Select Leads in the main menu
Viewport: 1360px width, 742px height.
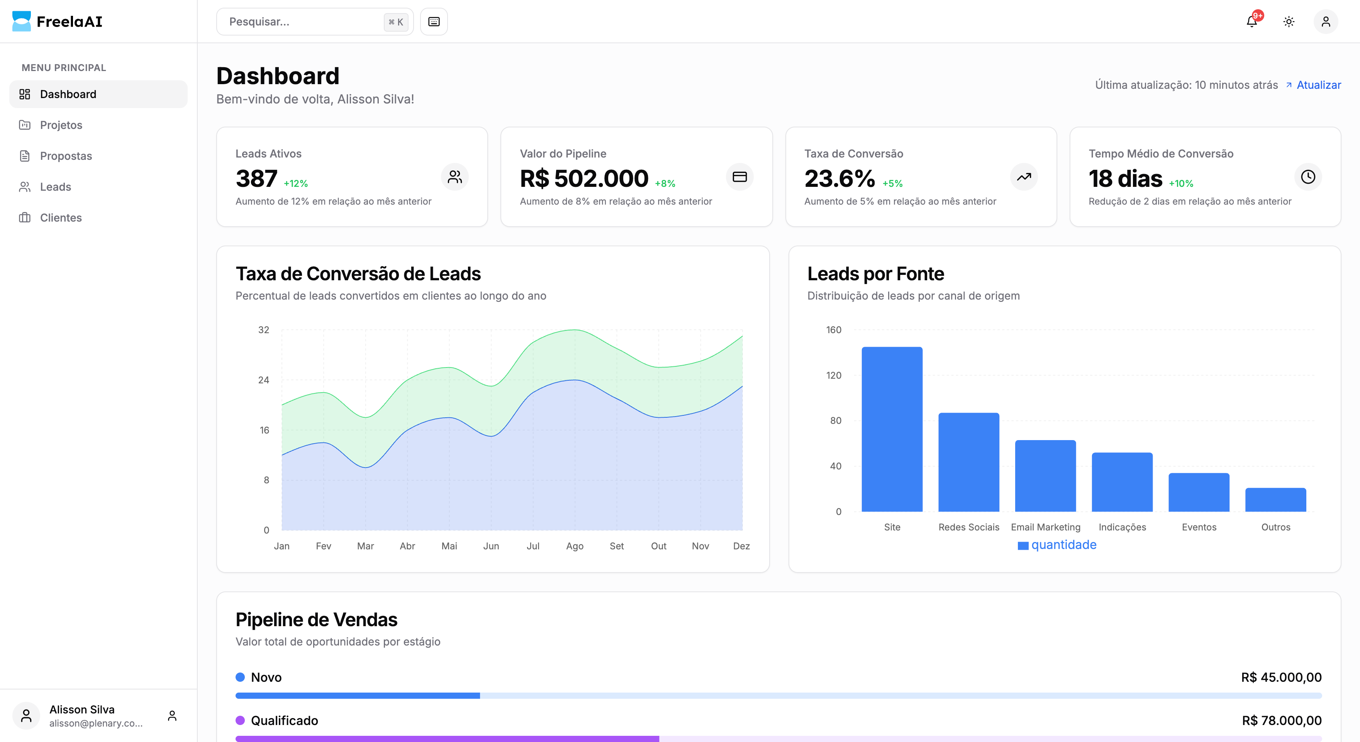click(56, 187)
